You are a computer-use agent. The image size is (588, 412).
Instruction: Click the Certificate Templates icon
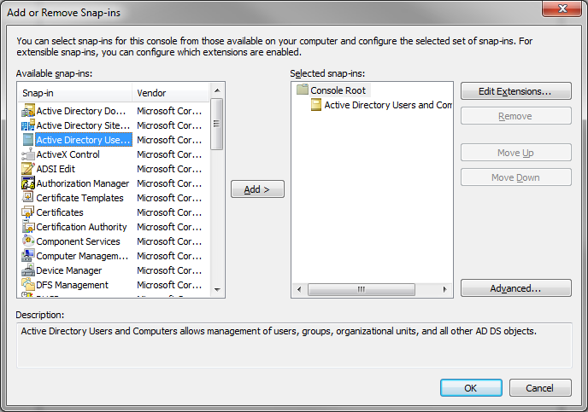pyautogui.click(x=28, y=198)
